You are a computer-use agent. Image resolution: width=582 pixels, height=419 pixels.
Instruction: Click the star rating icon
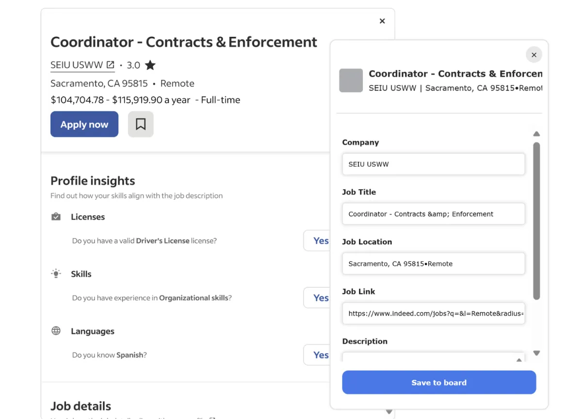point(150,65)
